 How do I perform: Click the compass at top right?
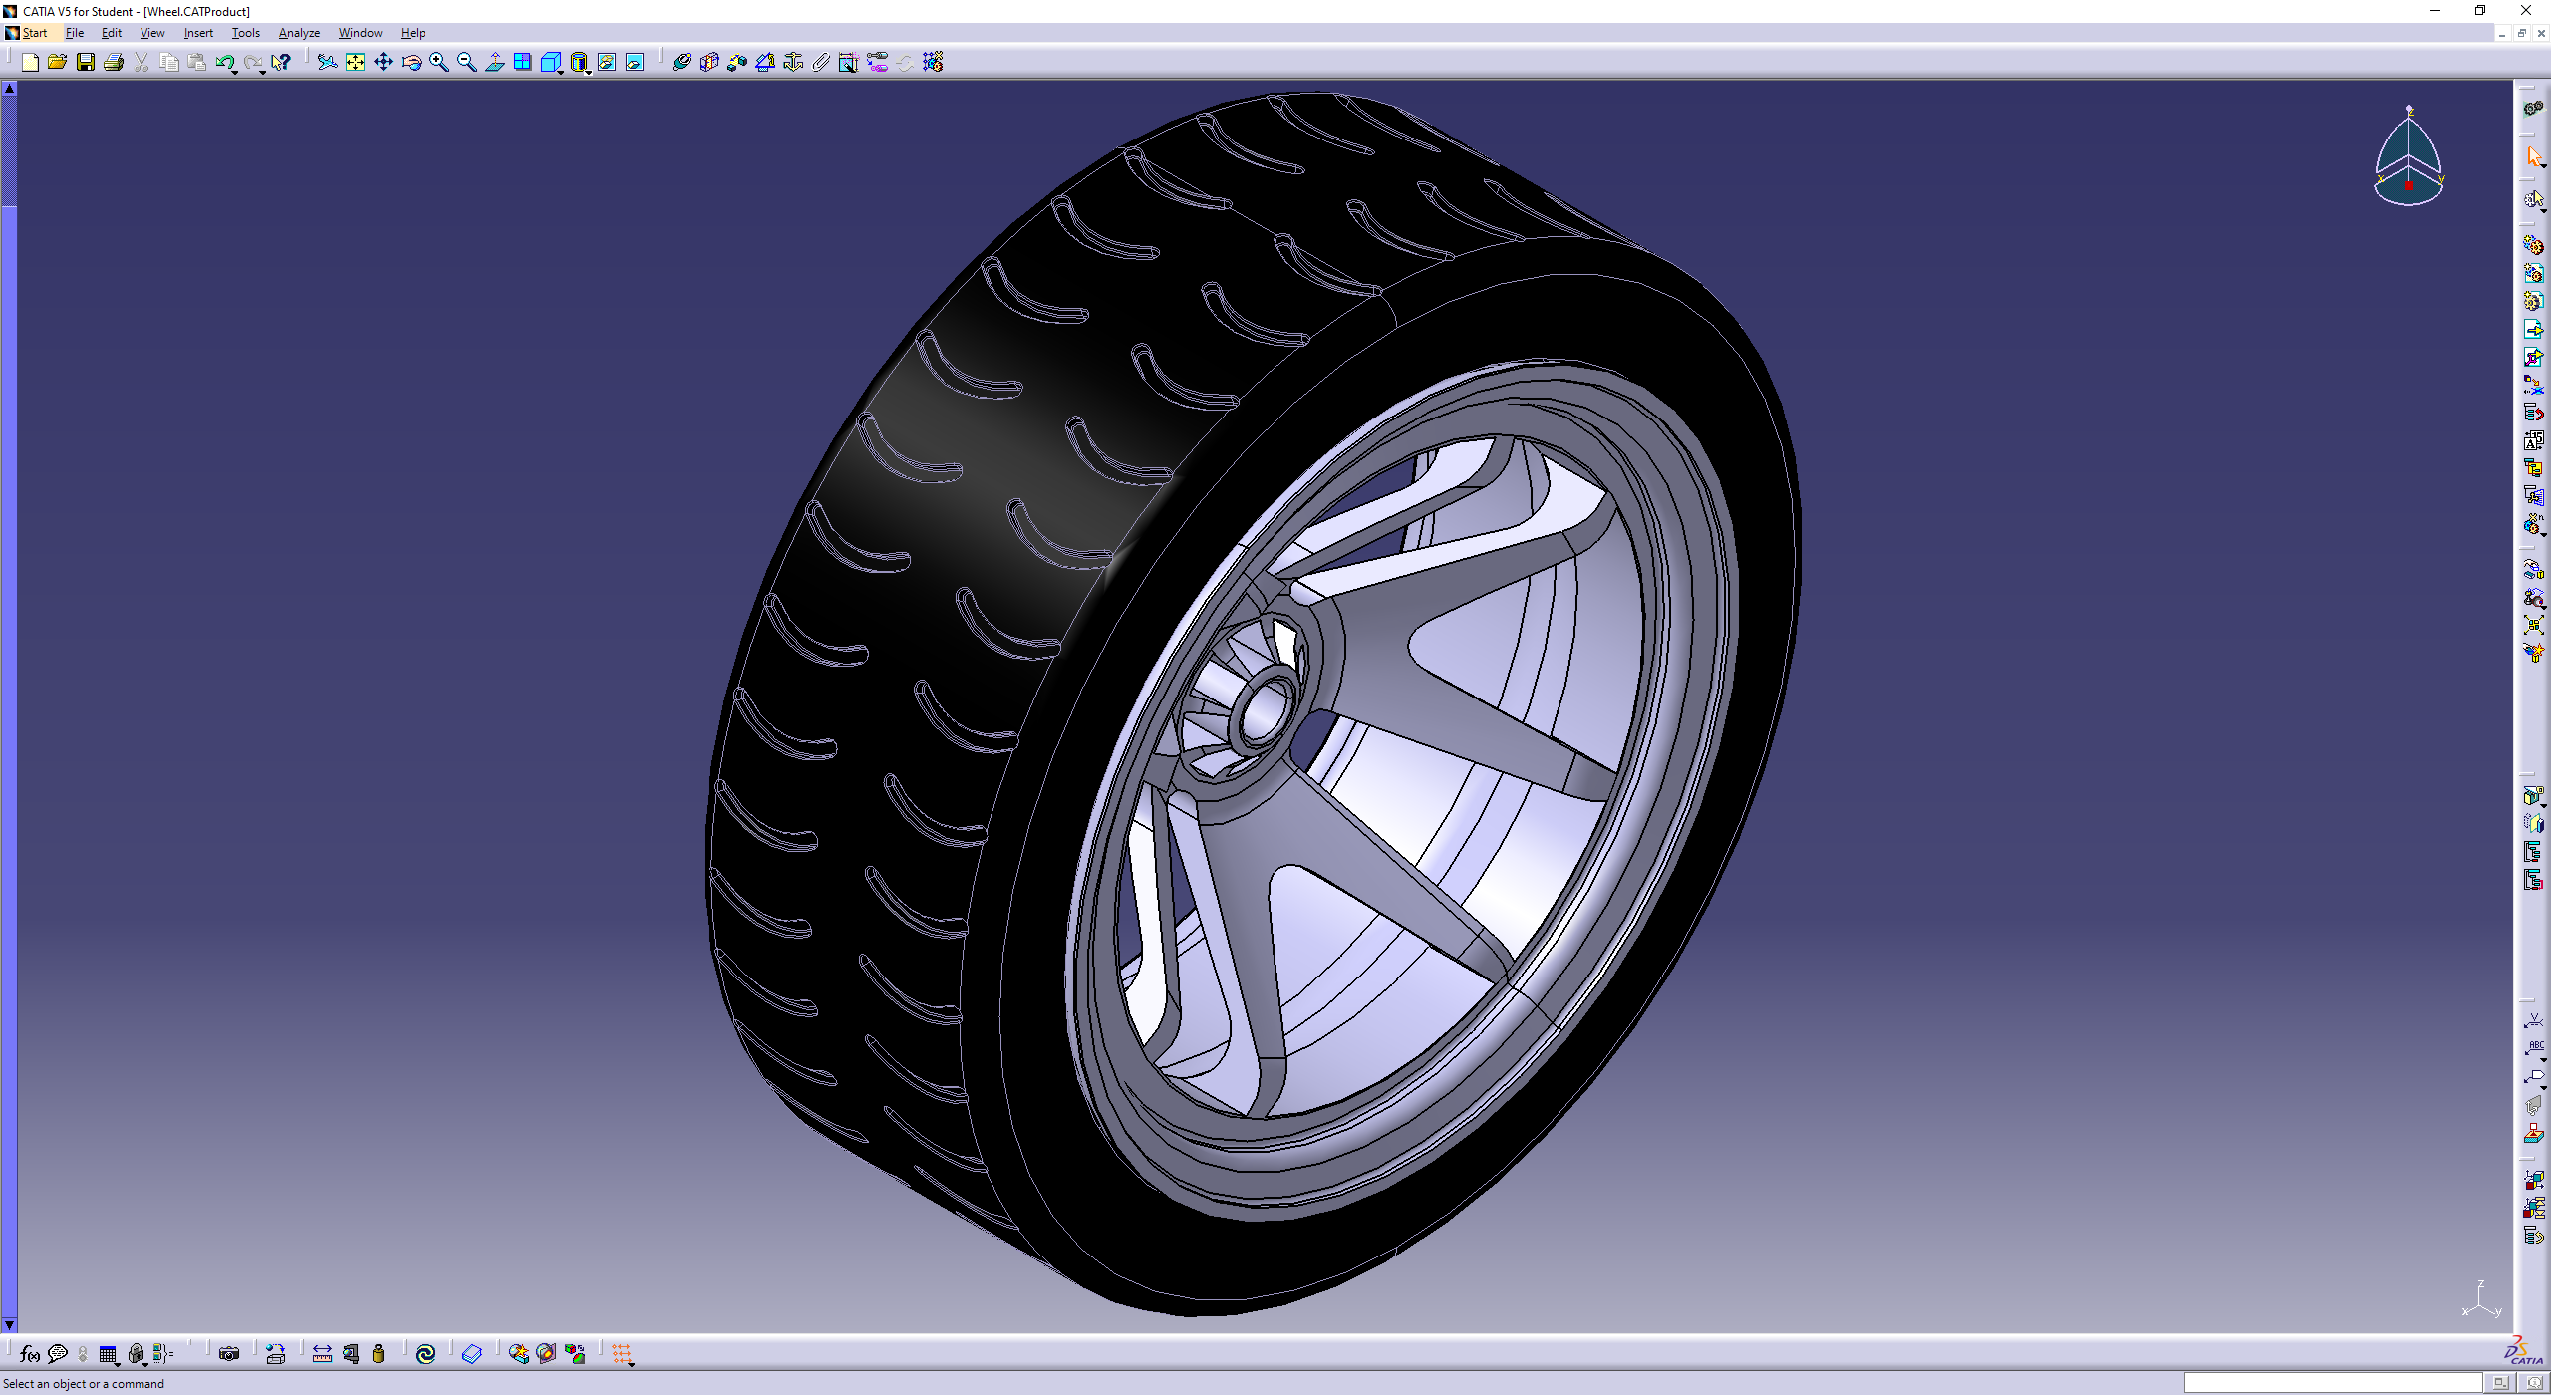pos(2409,156)
